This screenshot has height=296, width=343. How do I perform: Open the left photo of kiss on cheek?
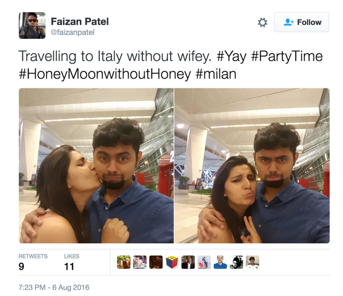coord(96,166)
